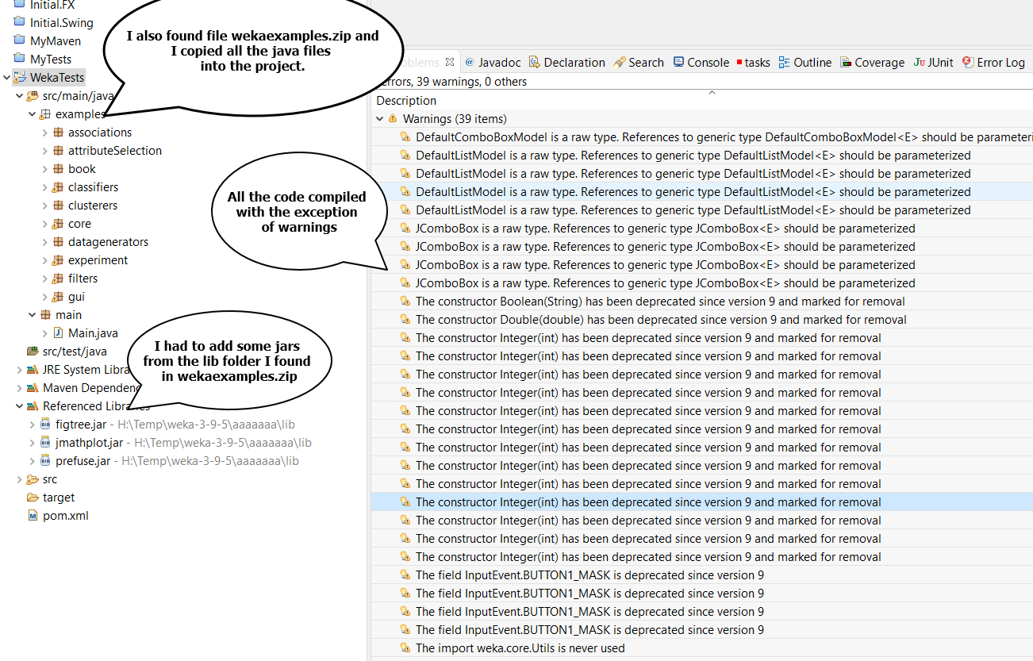
Task: Click the target folder icon
Action: (x=33, y=498)
